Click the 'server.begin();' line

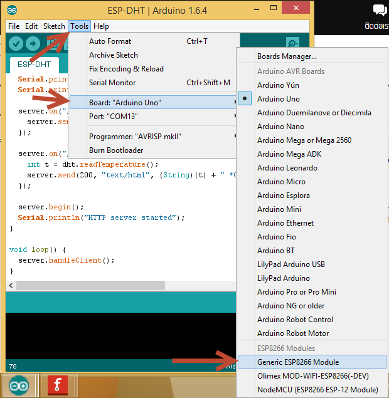click(51, 207)
